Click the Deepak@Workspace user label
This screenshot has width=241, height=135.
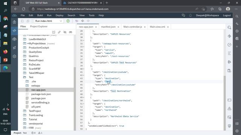[x=207, y=15]
